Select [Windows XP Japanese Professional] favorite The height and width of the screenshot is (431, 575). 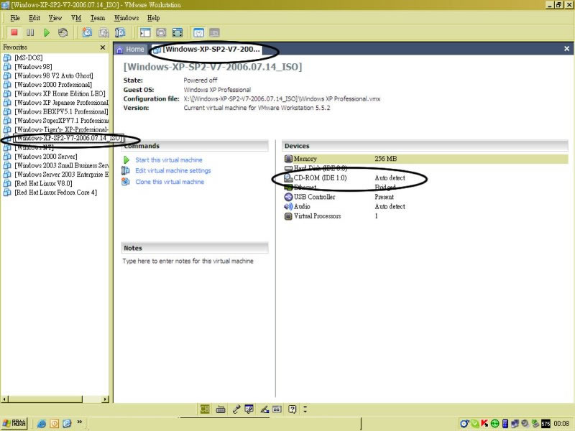pyautogui.click(x=62, y=102)
